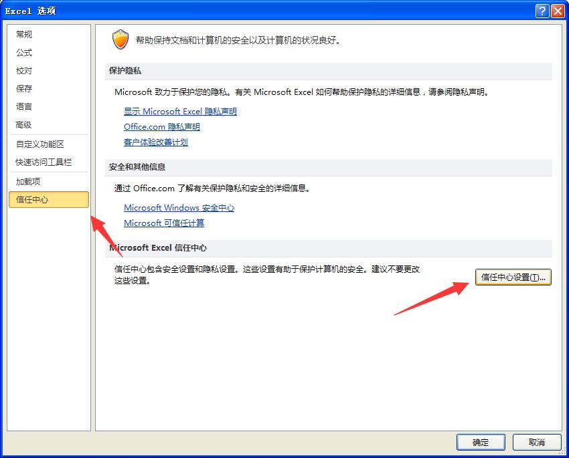Open the Microsoft 可信任计算 link

(x=164, y=223)
